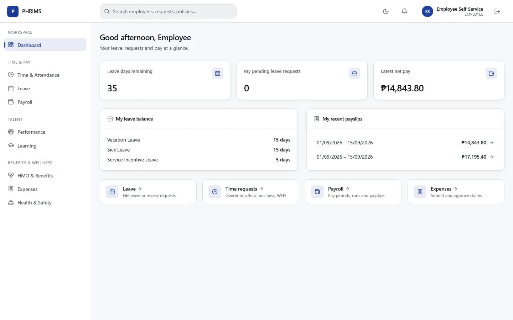Click the receipt icon beside My recent payslips
Image resolution: width=513 pixels, height=320 pixels.
(317, 119)
